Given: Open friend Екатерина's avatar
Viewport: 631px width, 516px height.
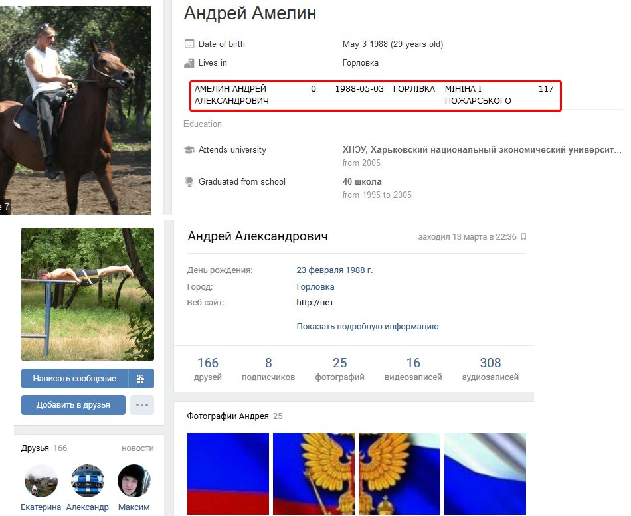Looking at the screenshot, I should (41, 481).
